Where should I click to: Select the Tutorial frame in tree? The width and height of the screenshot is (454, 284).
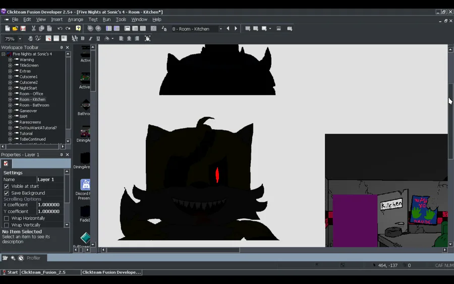click(26, 134)
